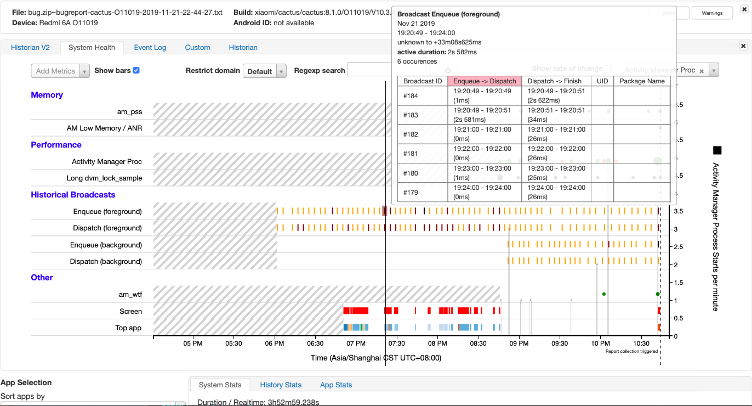The height and width of the screenshot is (406, 752).
Task: Click the Broadcast ID column header
Action: tap(423, 81)
